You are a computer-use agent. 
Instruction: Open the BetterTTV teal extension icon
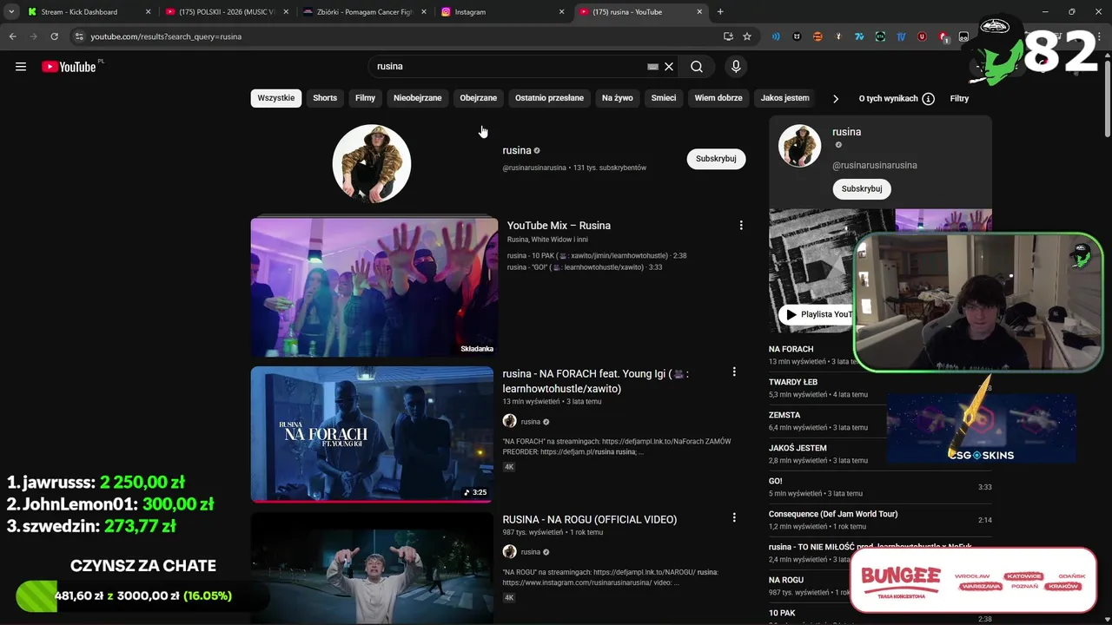pyautogui.click(x=880, y=36)
